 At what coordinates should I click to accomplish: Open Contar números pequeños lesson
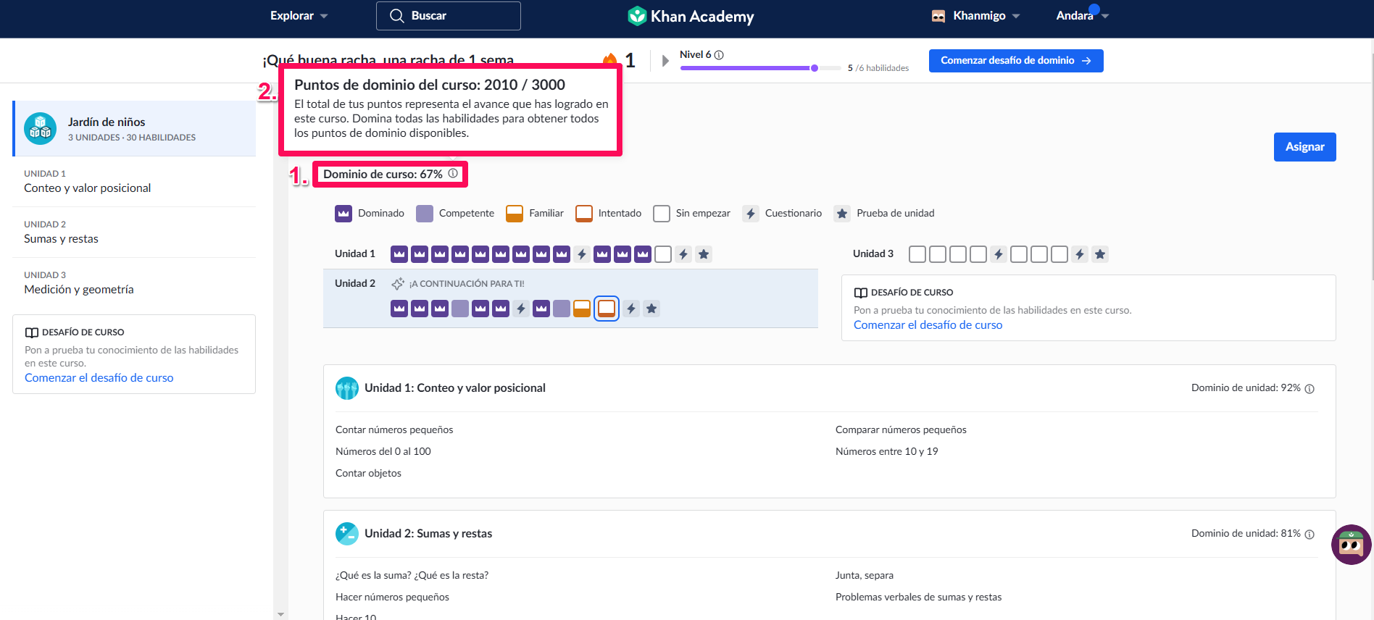pyautogui.click(x=394, y=430)
